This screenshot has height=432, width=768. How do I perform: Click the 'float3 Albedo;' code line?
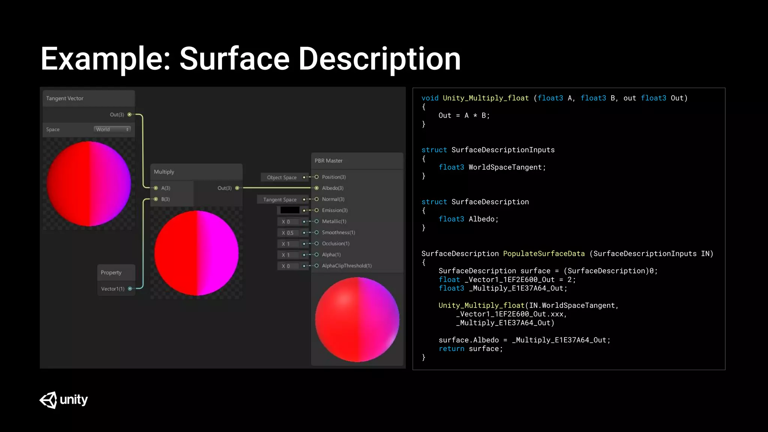click(x=469, y=219)
